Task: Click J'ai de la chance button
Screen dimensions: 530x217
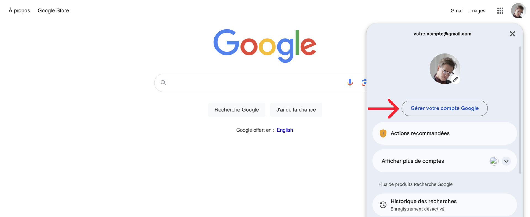Action: click(x=296, y=110)
